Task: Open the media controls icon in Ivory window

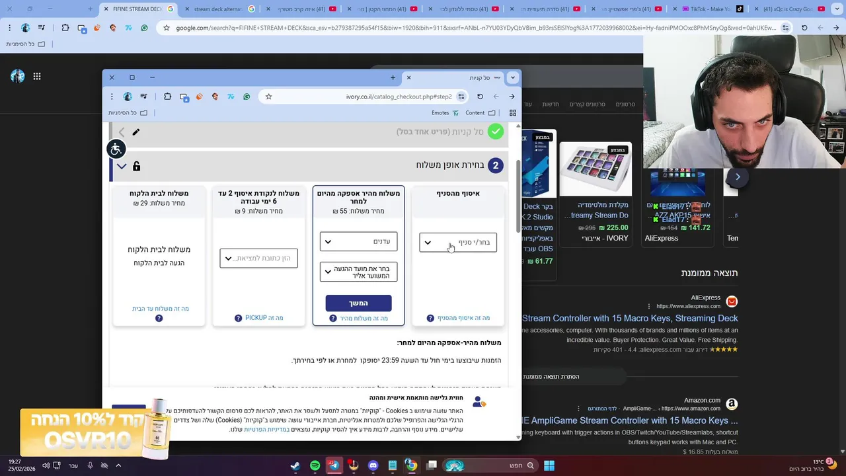Action: (x=143, y=97)
